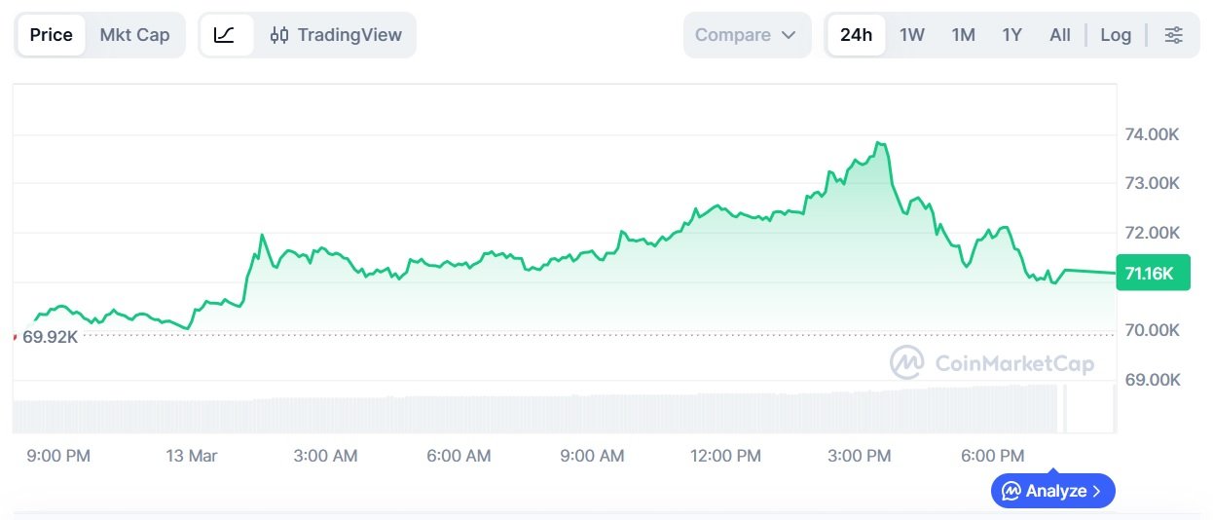Select the 1Y time range
The height and width of the screenshot is (520, 1213).
pyautogui.click(x=1012, y=35)
